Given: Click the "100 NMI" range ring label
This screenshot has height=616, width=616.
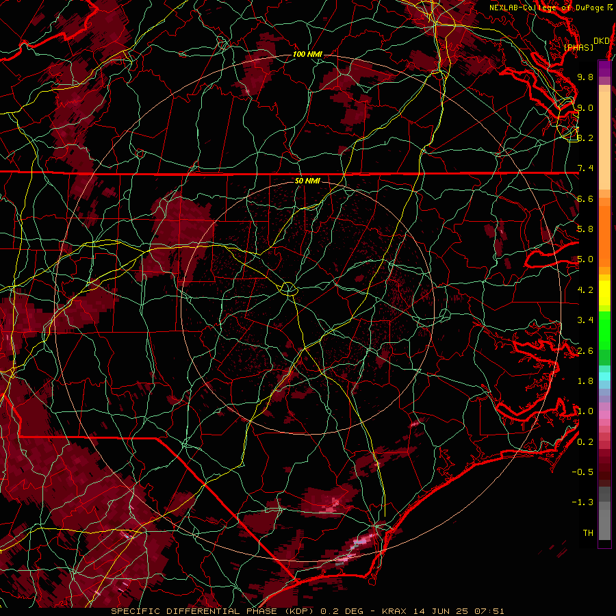Looking at the screenshot, I should click(x=307, y=54).
